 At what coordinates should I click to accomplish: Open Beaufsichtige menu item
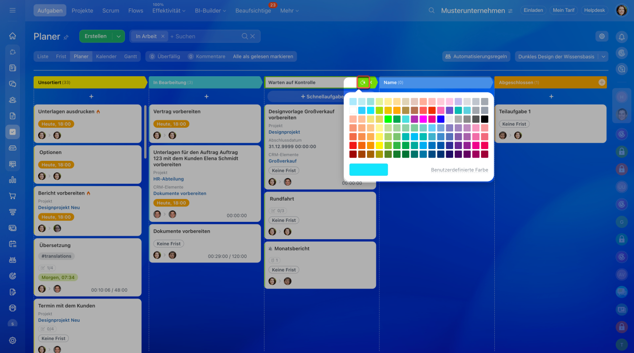coord(253,10)
